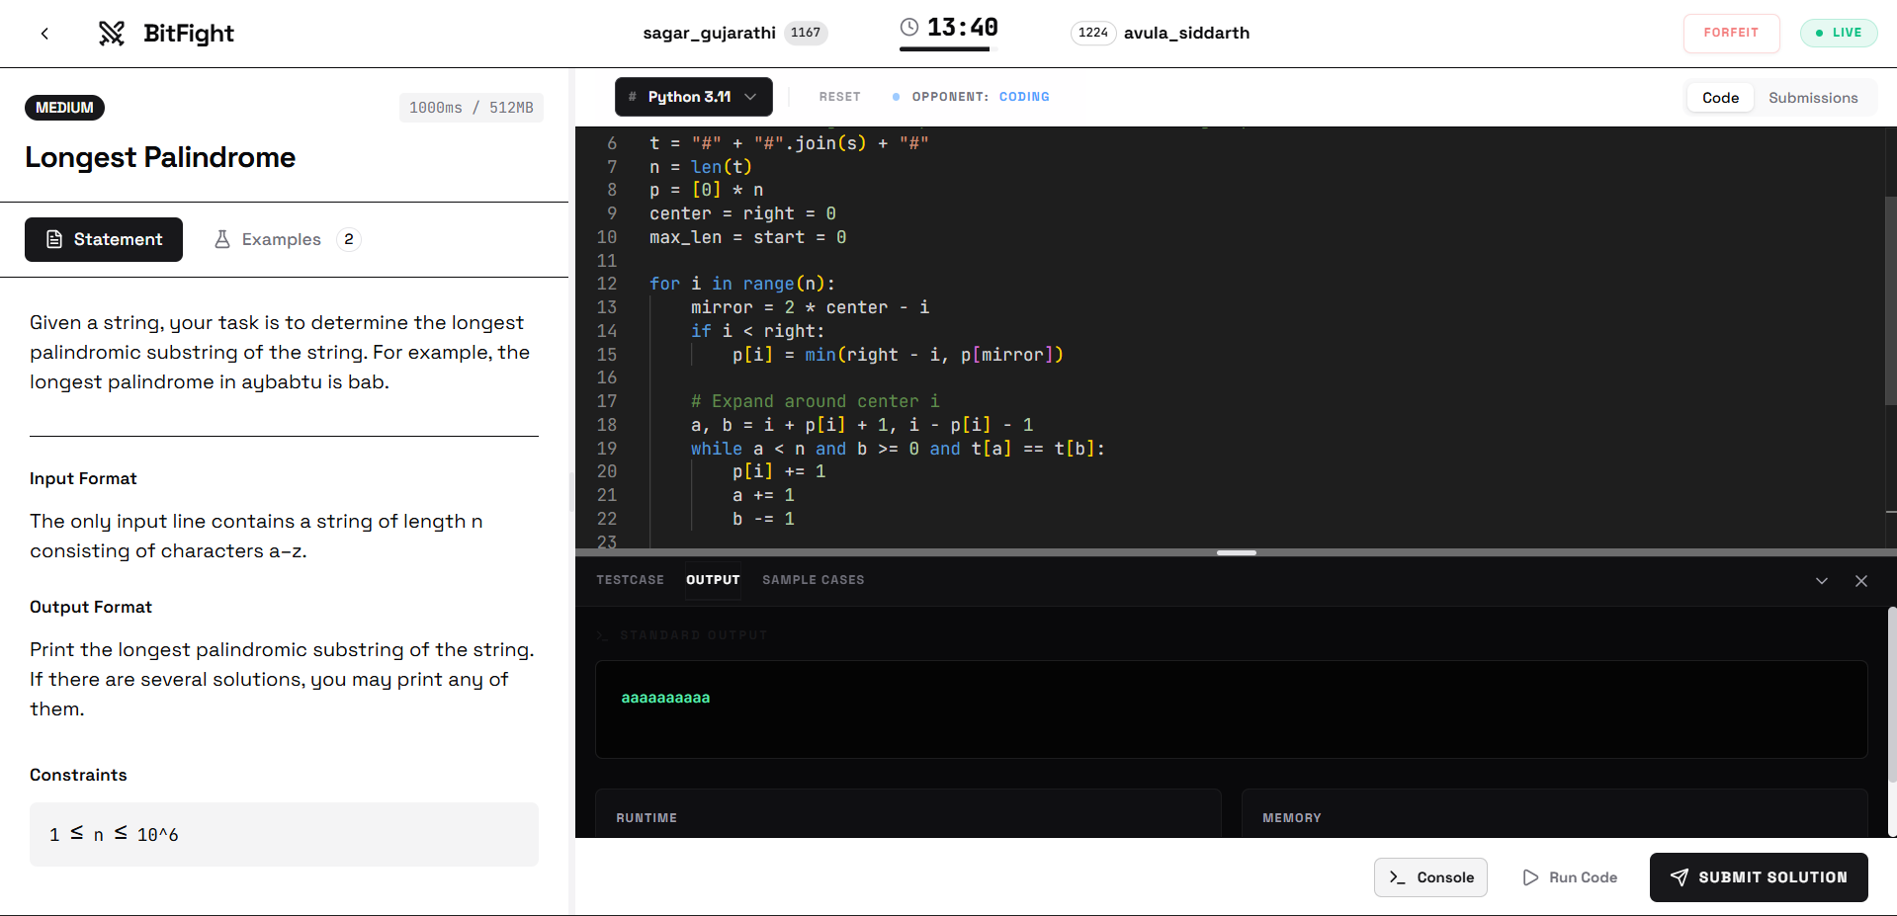Click the aaaaaaaaaa output text
Screen dimensions: 1897x916
click(x=665, y=698)
